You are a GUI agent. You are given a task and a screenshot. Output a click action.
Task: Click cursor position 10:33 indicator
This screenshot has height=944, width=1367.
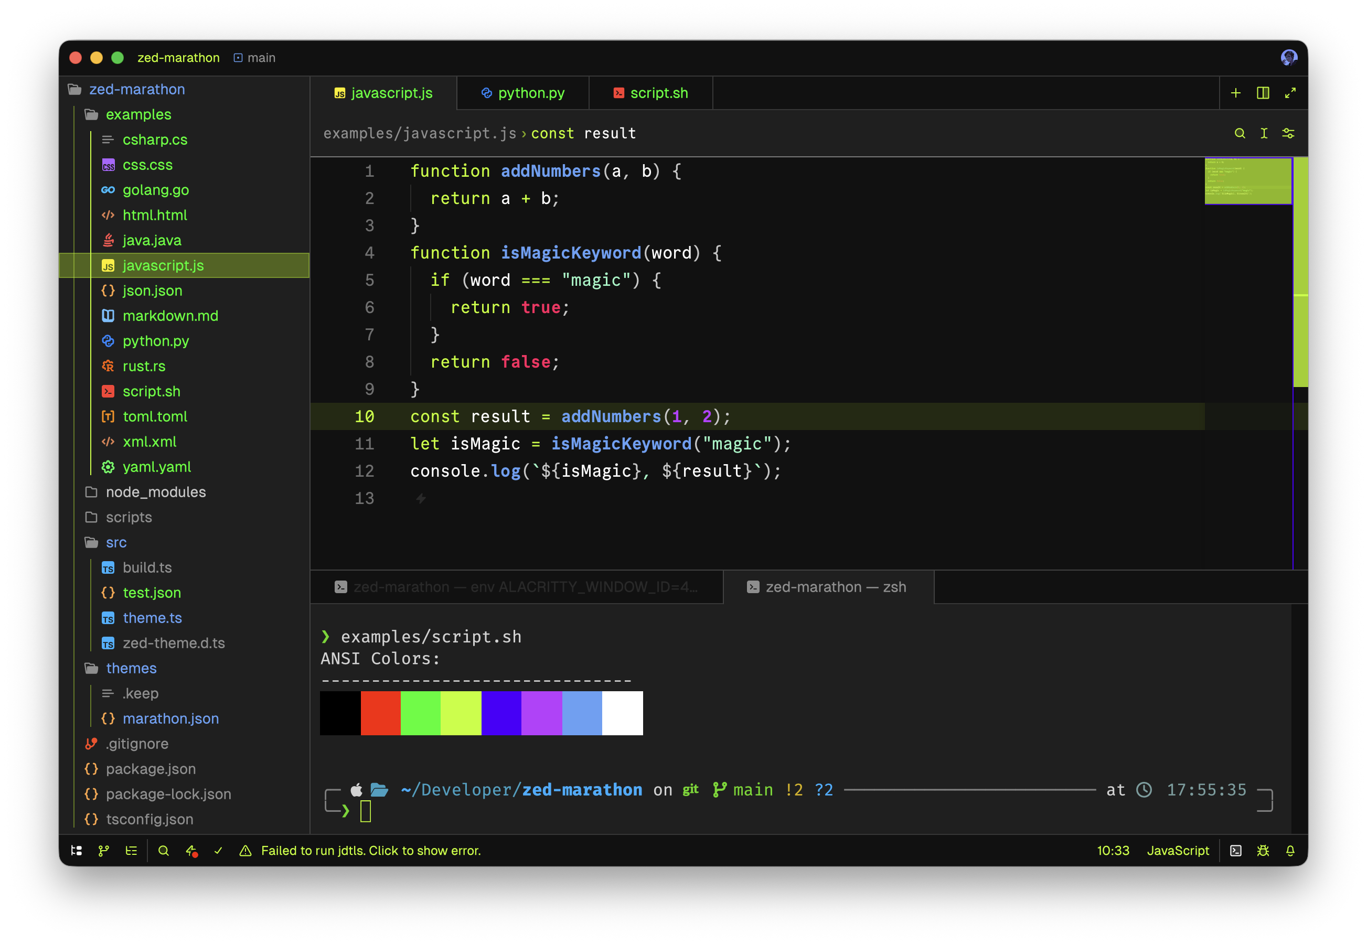[1113, 851]
